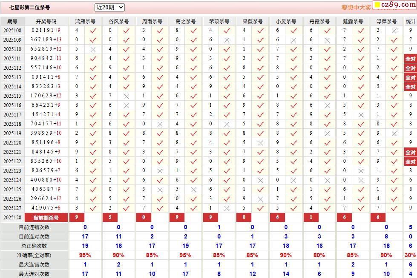417x278 pixels.
Task: Click the cross mark for 荡之杀号 in row 2025125
Action: [x=193, y=190]
